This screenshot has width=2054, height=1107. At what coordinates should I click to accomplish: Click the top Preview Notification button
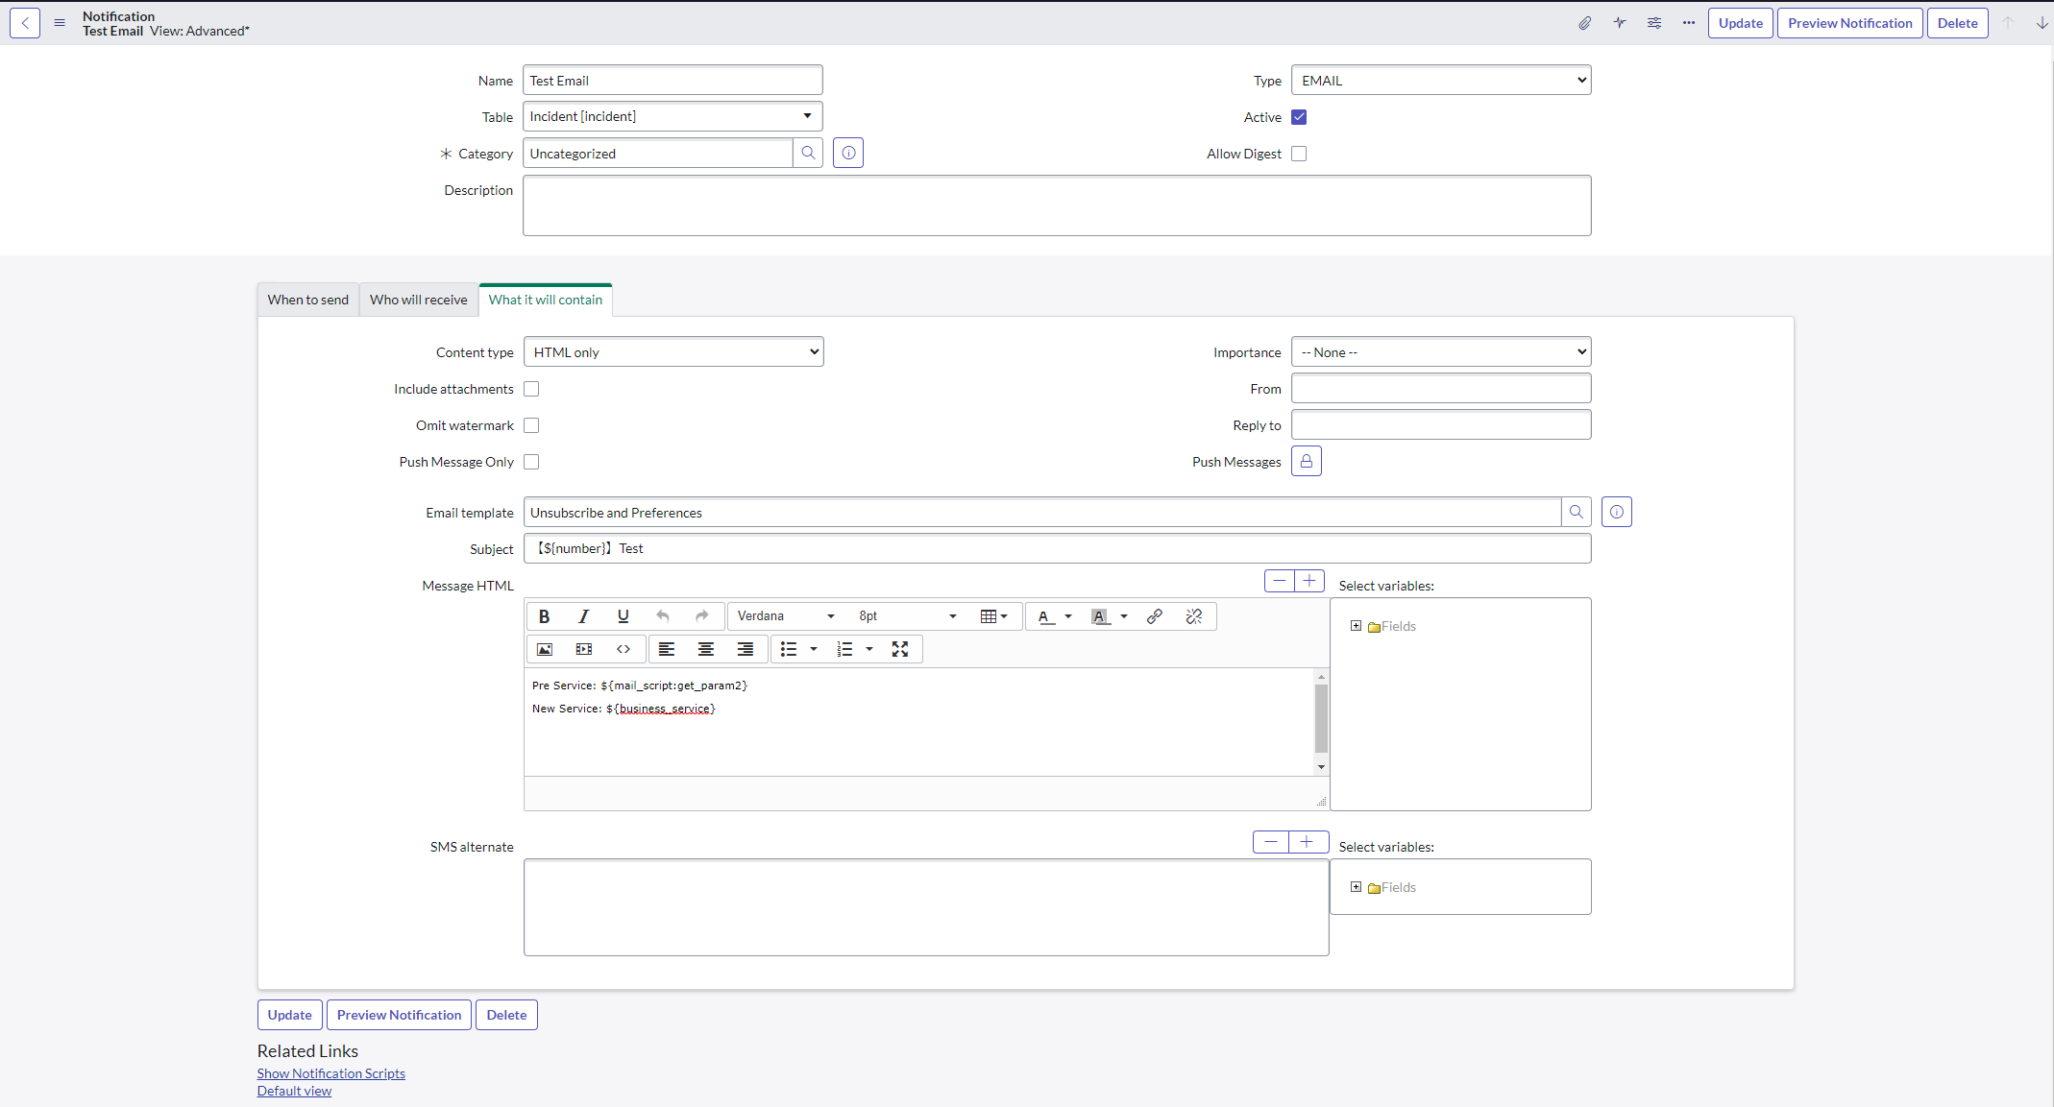1849,23
